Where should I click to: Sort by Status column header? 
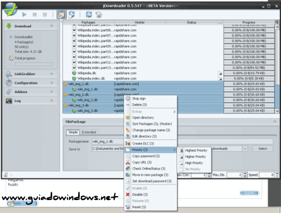tap(192, 22)
